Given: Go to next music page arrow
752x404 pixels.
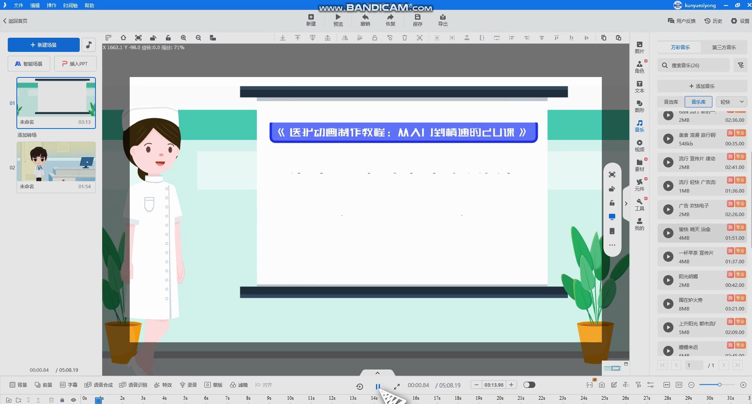Looking at the screenshot, I should (x=724, y=365).
